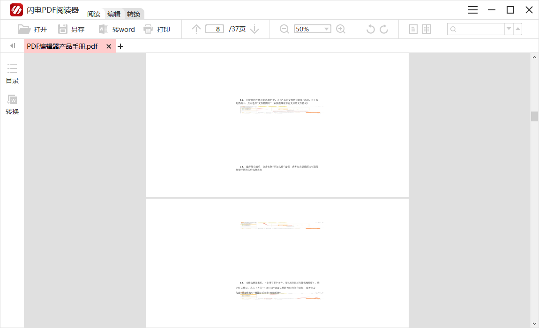Click the Open file folder icon
This screenshot has height=328, width=539.
pos(24,29)
